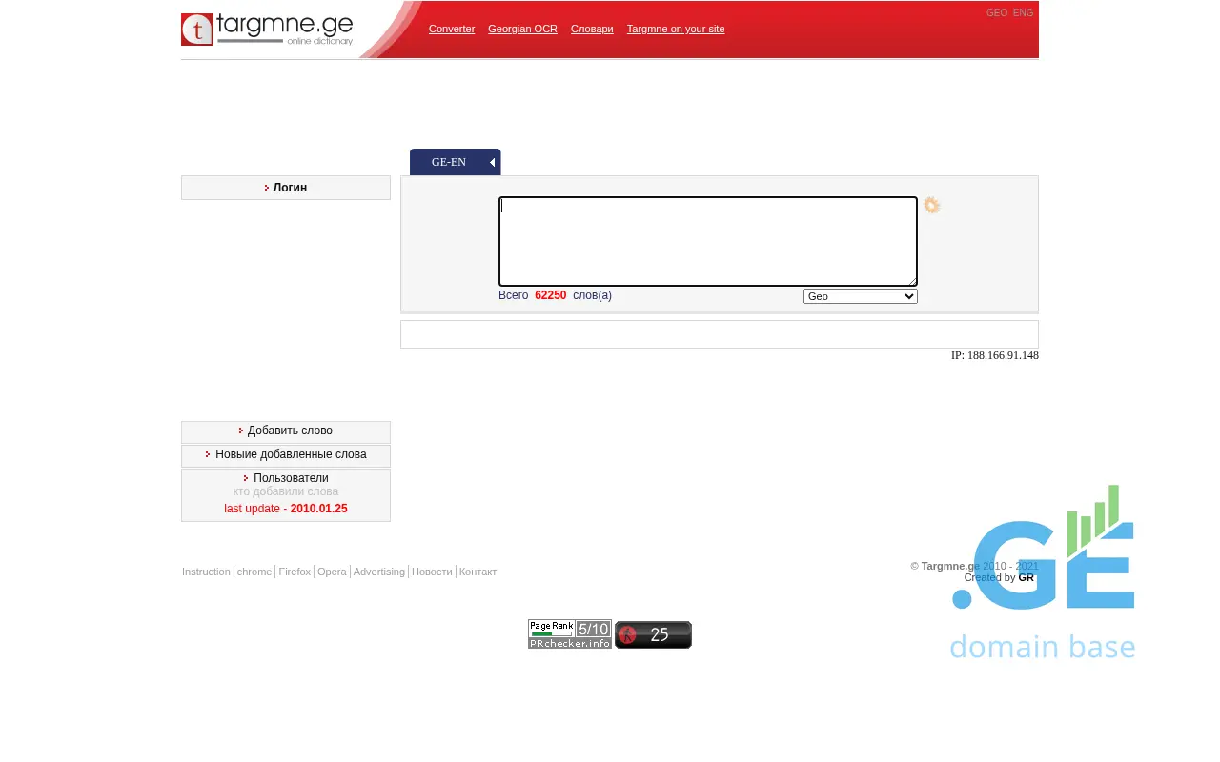The width and height of the screenshot is (1220, 762).
Task: Open Новыие добавленные слова list
Action: pos(291,454)
